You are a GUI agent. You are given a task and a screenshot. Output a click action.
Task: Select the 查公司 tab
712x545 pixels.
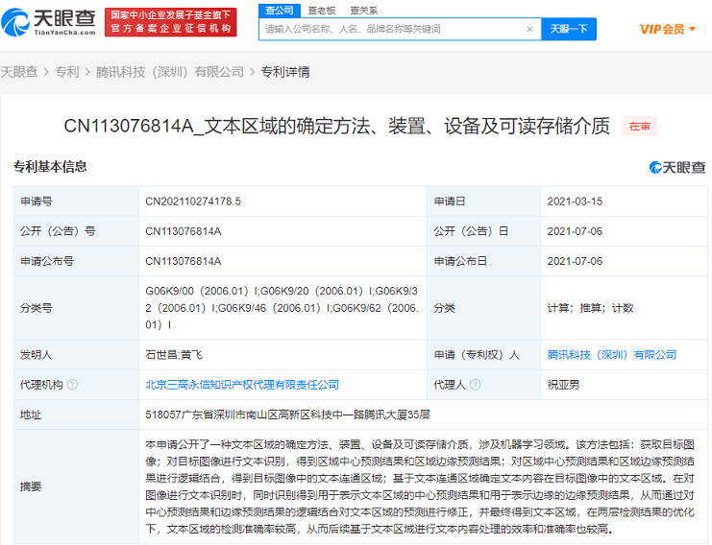pyautogui.click(x=280, y=10)
